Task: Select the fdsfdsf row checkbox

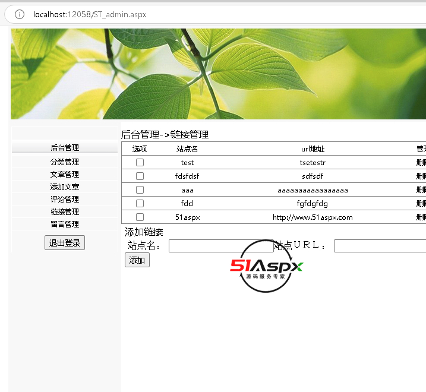Action: pyautogui.click(x=140, y=176)
